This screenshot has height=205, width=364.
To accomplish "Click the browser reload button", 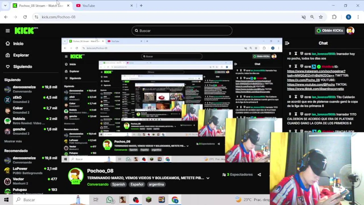I will point(25,17).
